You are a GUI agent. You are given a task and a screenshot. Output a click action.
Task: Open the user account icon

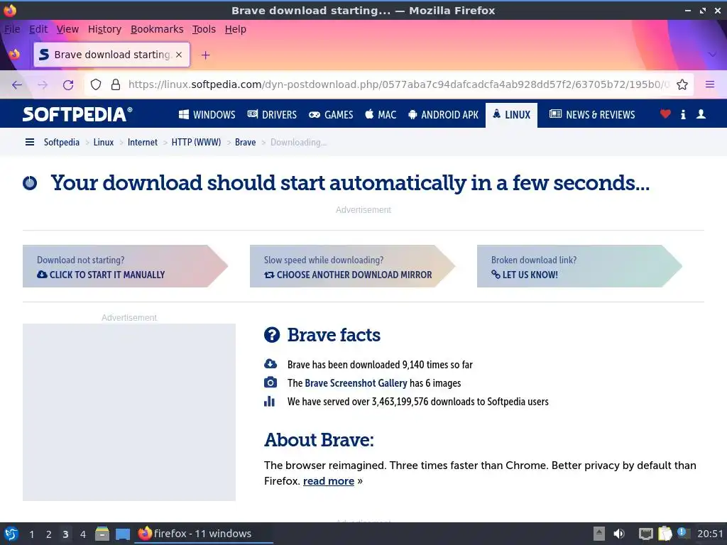701,114
